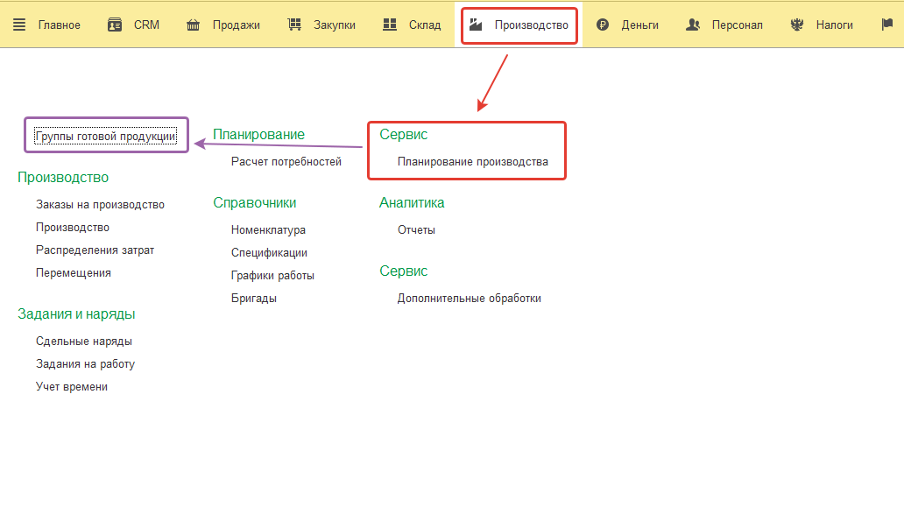Click the Продажи basket icon
Screen dimensions: 904x514
point(193,25)
